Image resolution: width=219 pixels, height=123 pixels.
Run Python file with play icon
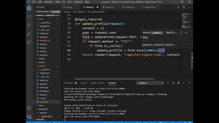(178, 7)
